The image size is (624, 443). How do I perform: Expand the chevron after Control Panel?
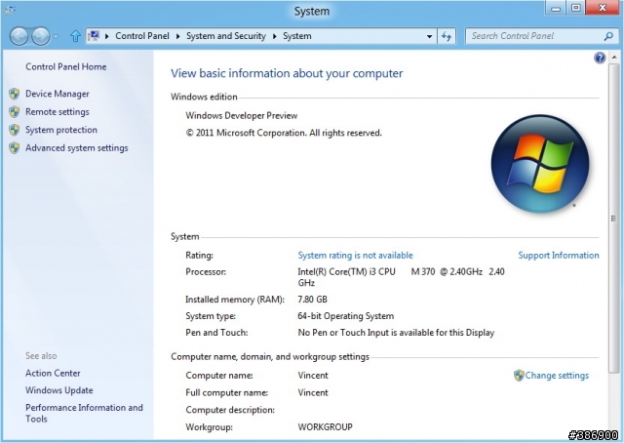click(x=177, y=36)
